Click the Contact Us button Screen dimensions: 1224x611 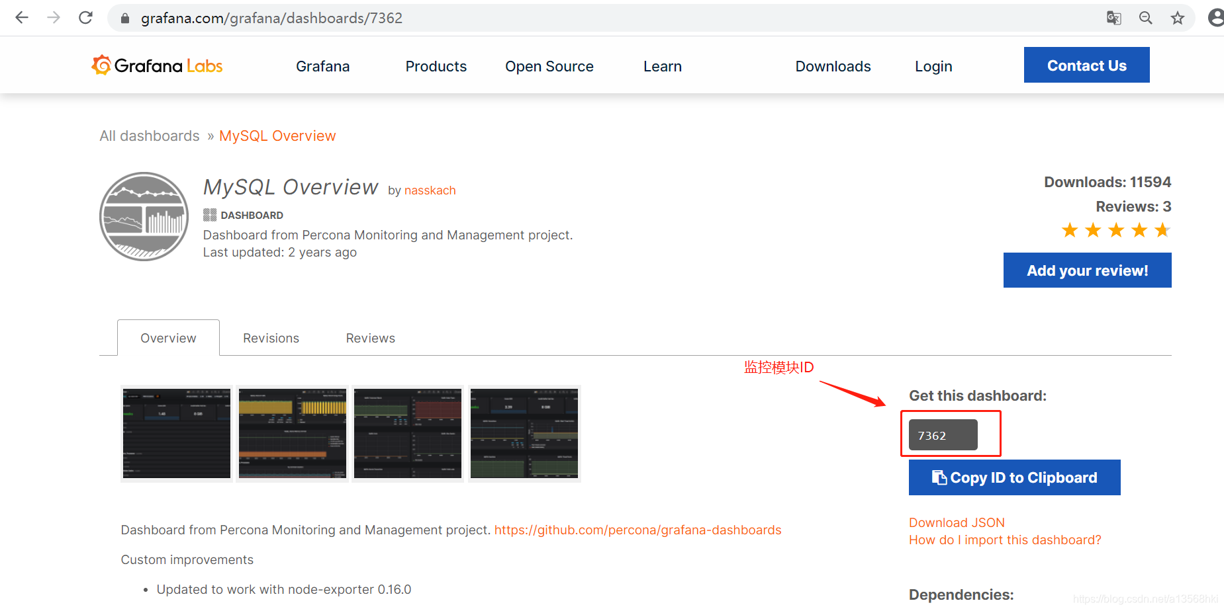click(1087, 65)
